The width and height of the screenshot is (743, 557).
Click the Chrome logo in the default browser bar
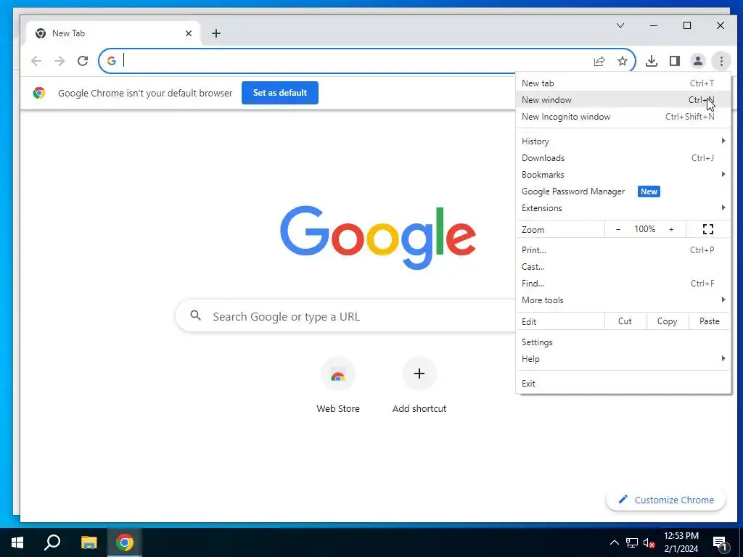tap(39, 93)
